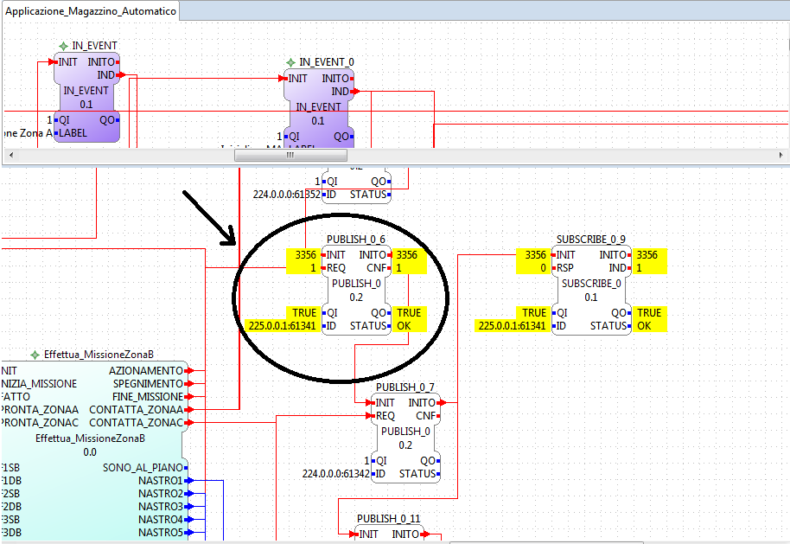This screenshot has width=790, height=544.
Task: Click the horizontal scrollbar right arrow
Action: tap(781, 156)
